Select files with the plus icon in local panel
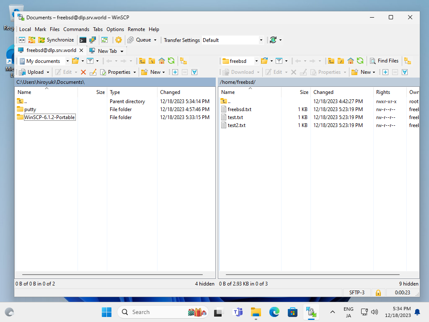This screenshot has height=322, width=429. click(x=175, y=72)
